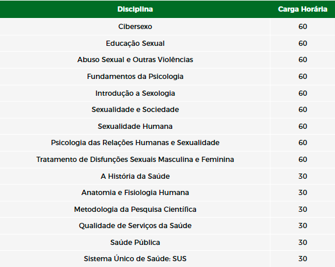This screenshot has height=267, width=335.
Task: Click Sexualidade e Sociedade discipline
Action: (x=135, y=109)
